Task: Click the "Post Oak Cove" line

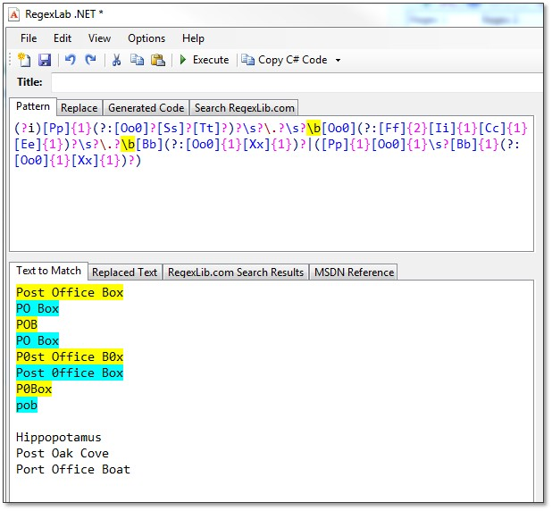Action: tap(63, 453)
